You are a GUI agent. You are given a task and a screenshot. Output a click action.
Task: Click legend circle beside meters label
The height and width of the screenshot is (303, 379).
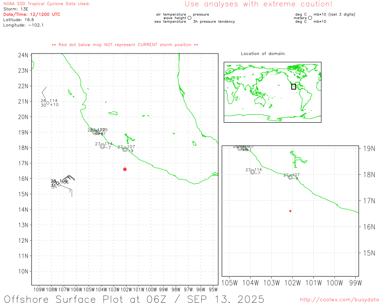coord(310,18)
